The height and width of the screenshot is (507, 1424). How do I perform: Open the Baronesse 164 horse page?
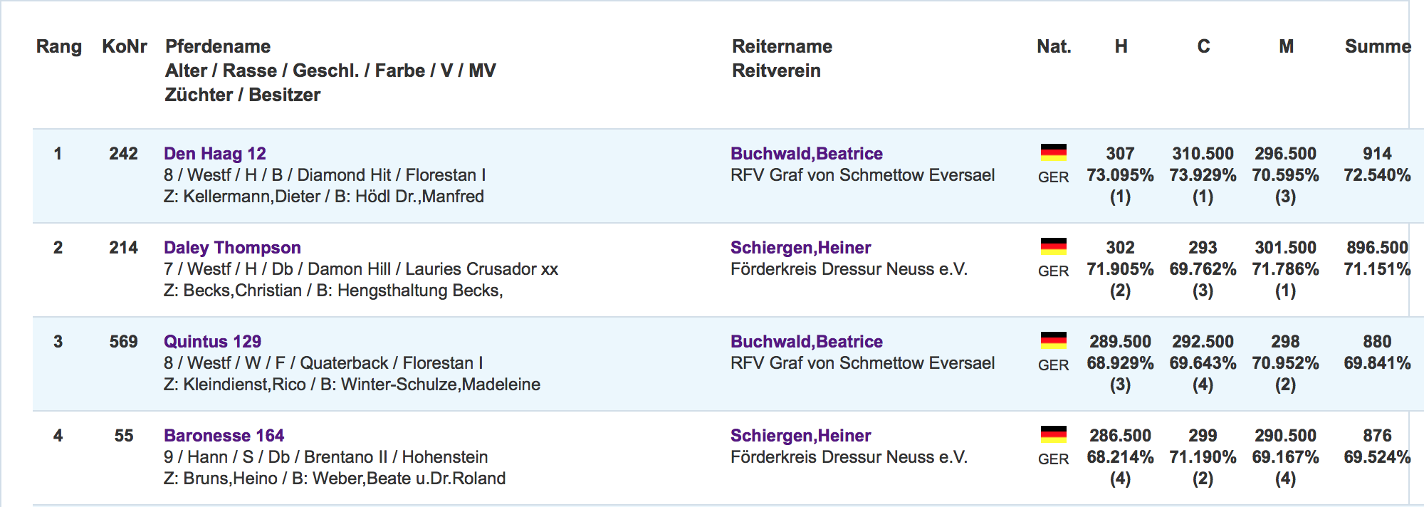click(224, 436)
